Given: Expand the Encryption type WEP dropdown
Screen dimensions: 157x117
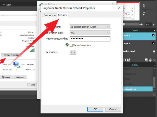Looking at the screenshot, I should tap(90, 33).
